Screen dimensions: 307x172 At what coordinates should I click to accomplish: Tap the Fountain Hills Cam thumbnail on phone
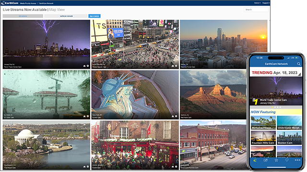click(x=263, y=138)
